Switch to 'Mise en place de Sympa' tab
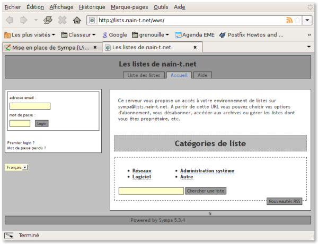The height and width of the screenshot is (244, 318). tap(50, 47)
